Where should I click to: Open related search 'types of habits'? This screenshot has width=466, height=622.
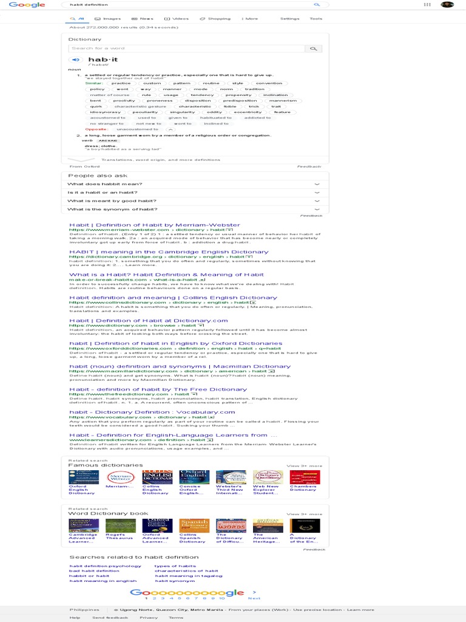(175, 566)
